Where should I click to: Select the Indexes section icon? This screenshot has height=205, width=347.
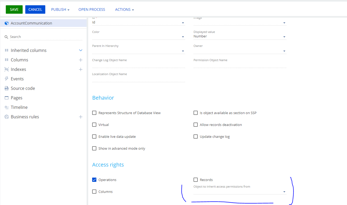(x=6, y=69)
